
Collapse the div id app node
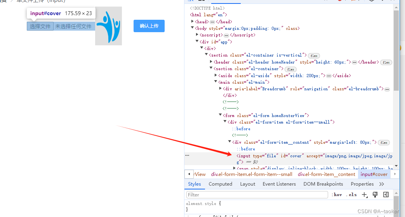(x=197, y=41)
